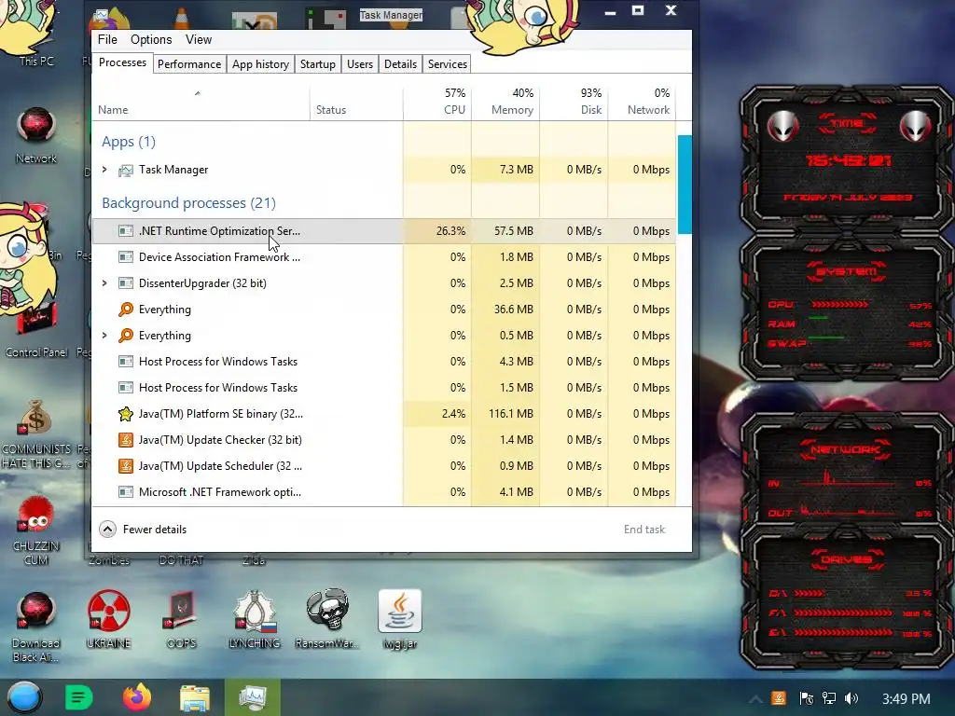Open the Details tab
The image size is (955, 716).
click(400, 64)
